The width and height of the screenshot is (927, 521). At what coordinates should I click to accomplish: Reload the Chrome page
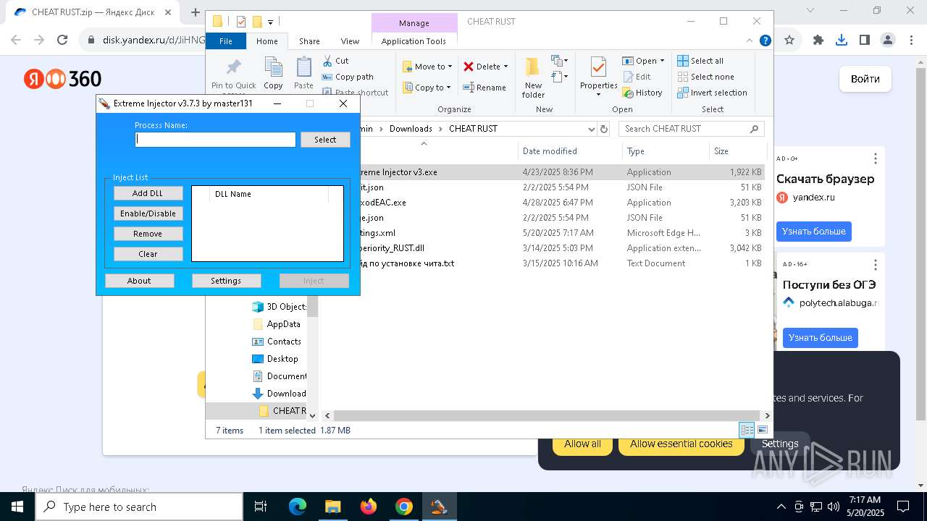tap(62, 41)
